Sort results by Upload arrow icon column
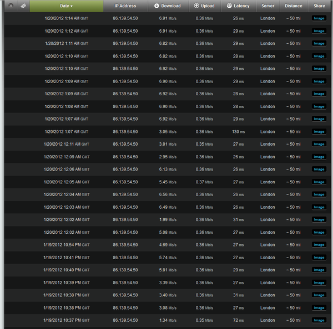The image size is (333, 329). (196, 6)
